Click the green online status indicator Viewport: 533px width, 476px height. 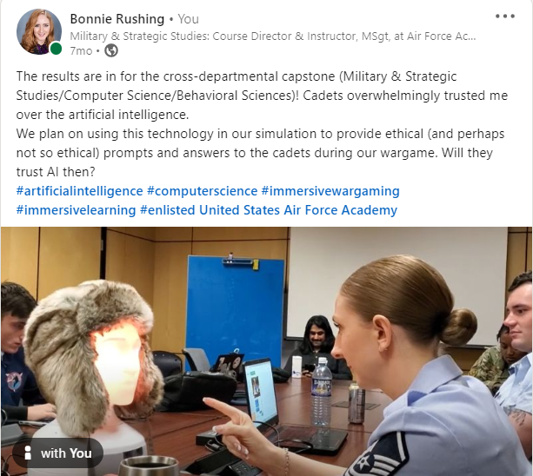56,49
